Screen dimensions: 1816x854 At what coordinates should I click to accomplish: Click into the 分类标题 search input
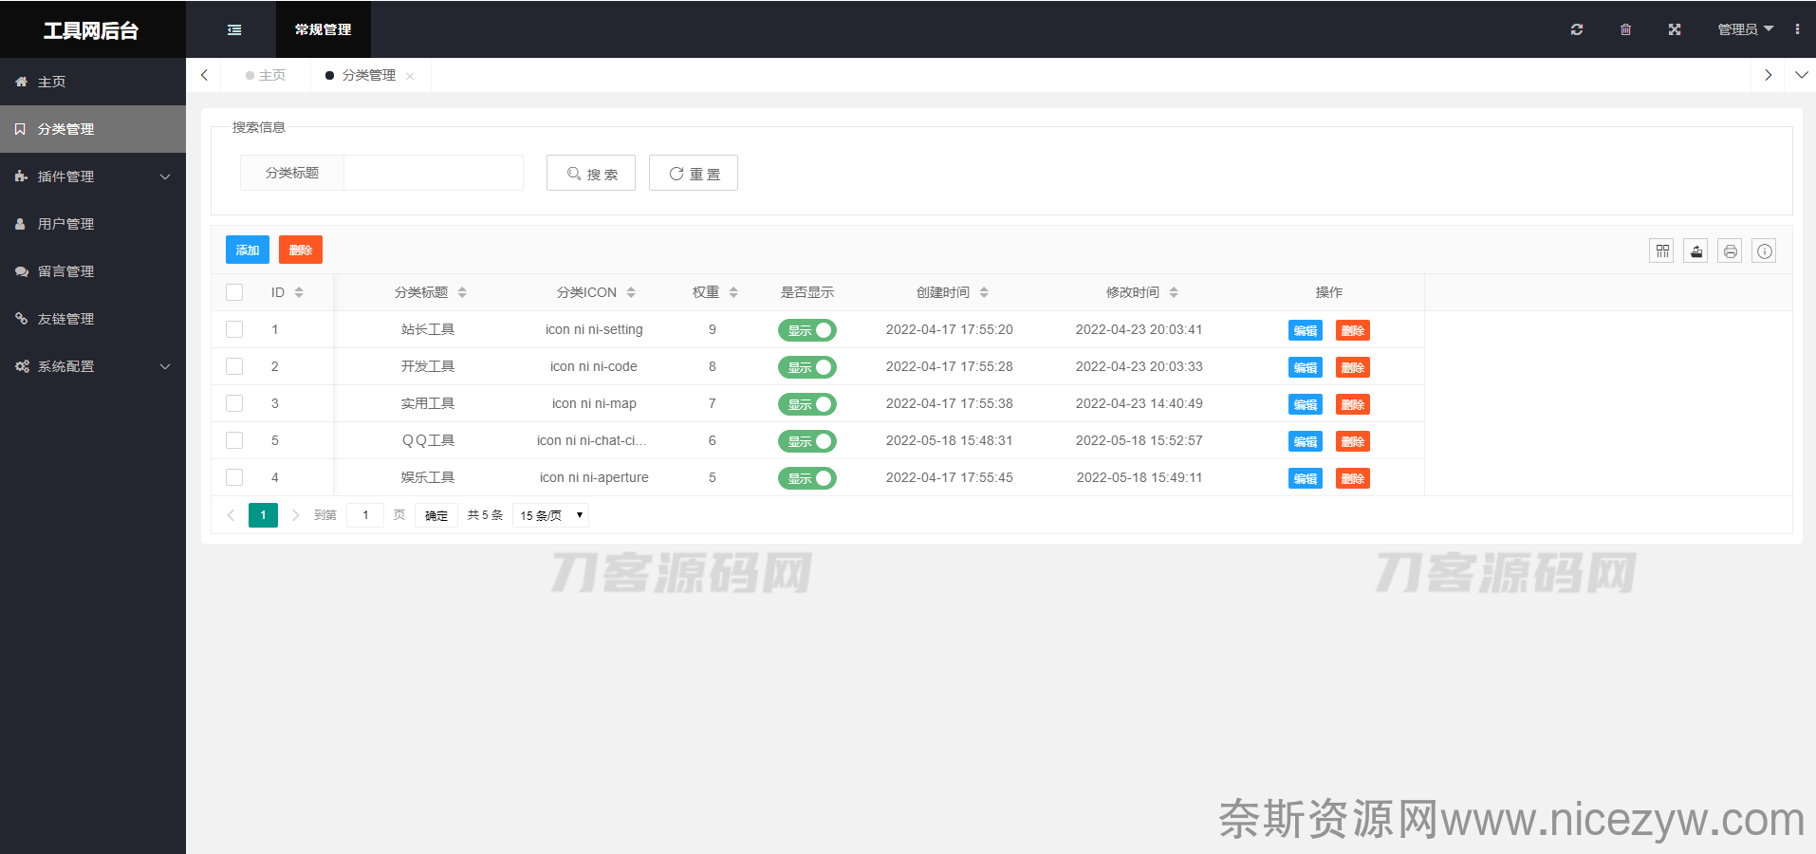point(434,173)
